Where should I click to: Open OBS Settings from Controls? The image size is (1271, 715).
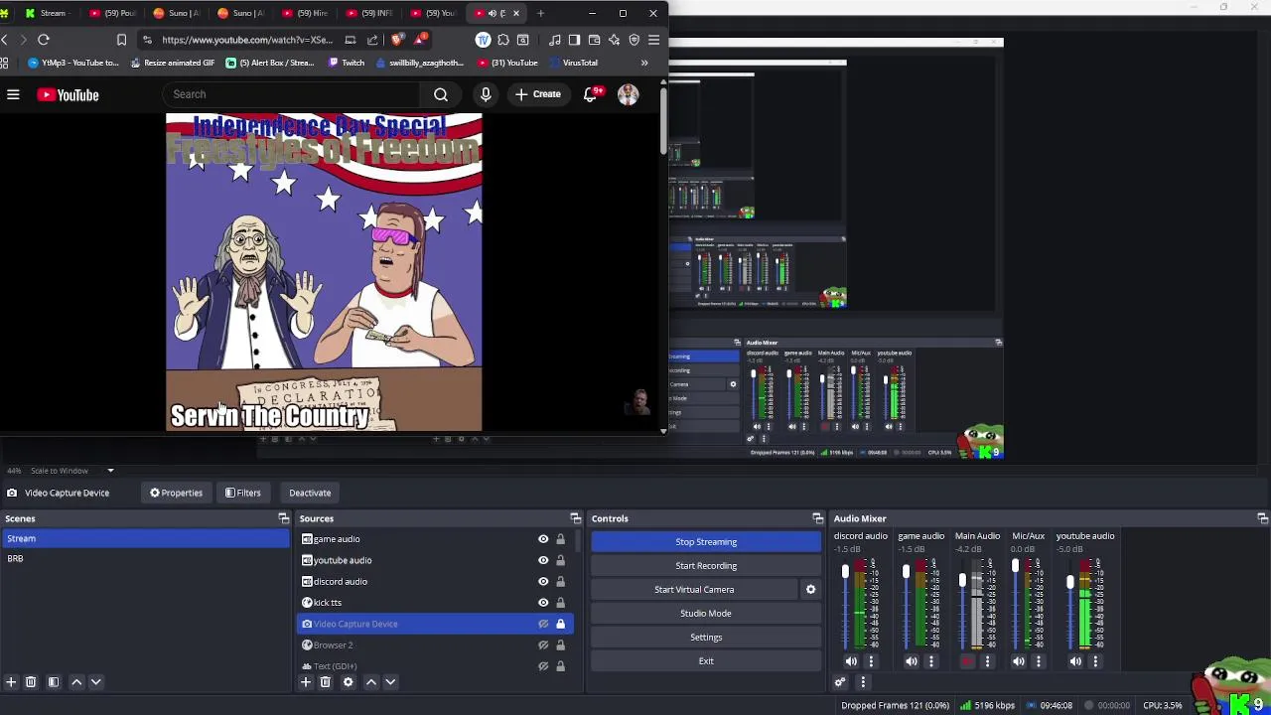(x=706, y=638)
